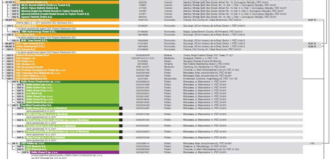This screenshot has width=331, height=159.
Task: Click the Amsterdam Zuidoost address
Action: 210,79
